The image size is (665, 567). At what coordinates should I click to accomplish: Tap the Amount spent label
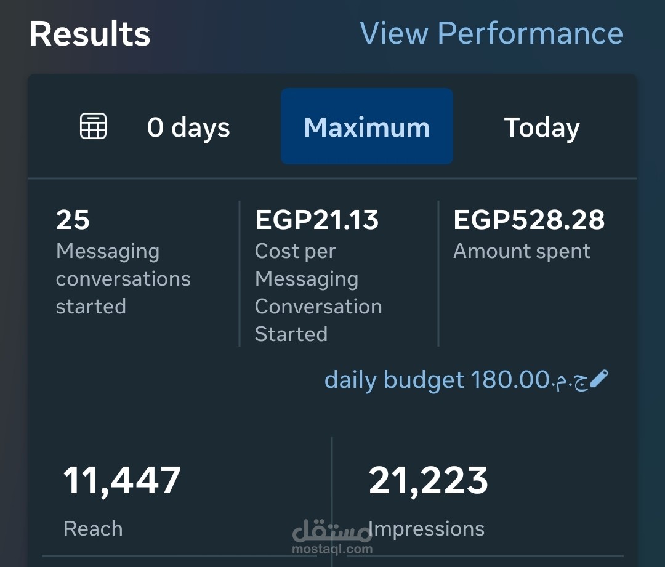(x=522, y=251)
